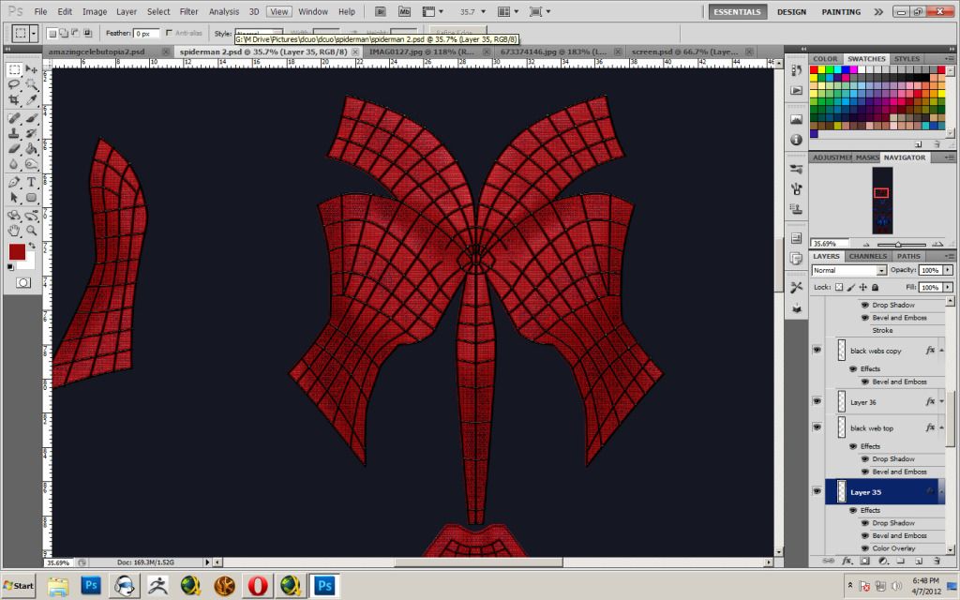960x600 pixels.
Task: Select the Rounded Rectangle shape tool
Action: 31,197
